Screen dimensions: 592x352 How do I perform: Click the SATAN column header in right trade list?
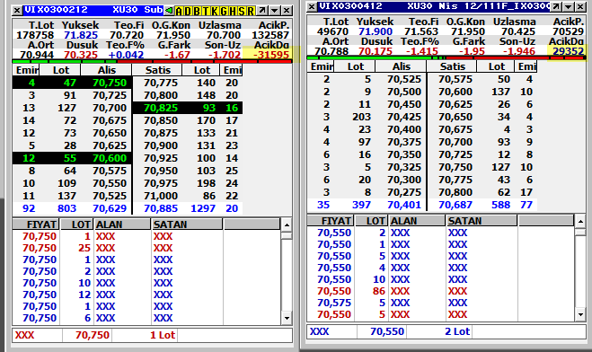tap(482, 221)
